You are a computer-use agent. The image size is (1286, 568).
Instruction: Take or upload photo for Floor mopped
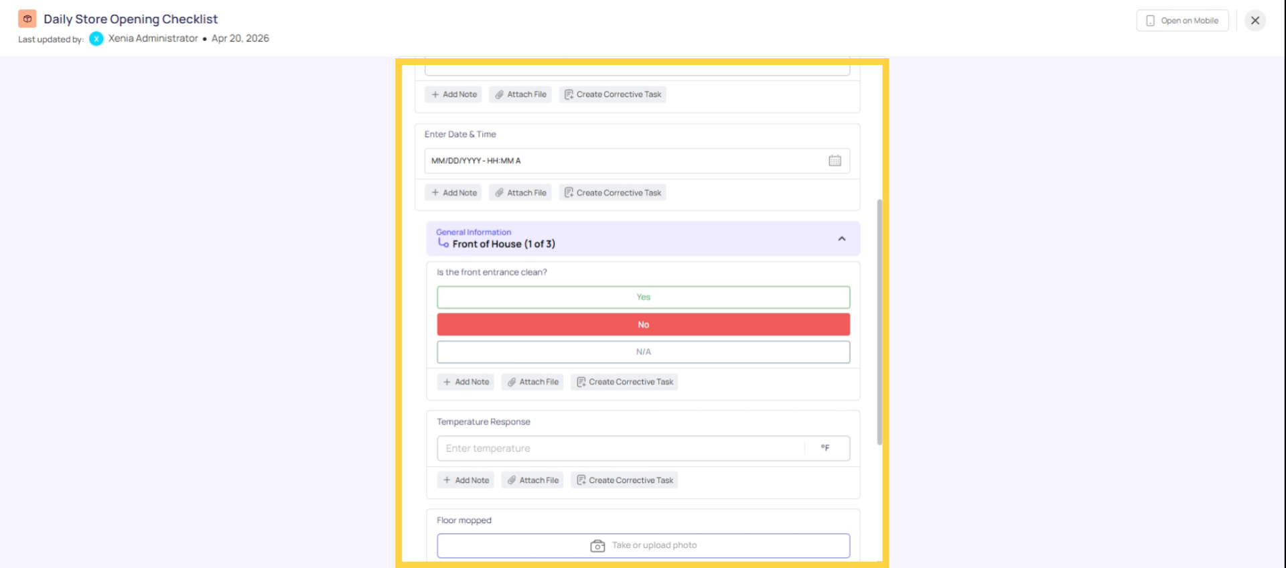coord(644,546)
